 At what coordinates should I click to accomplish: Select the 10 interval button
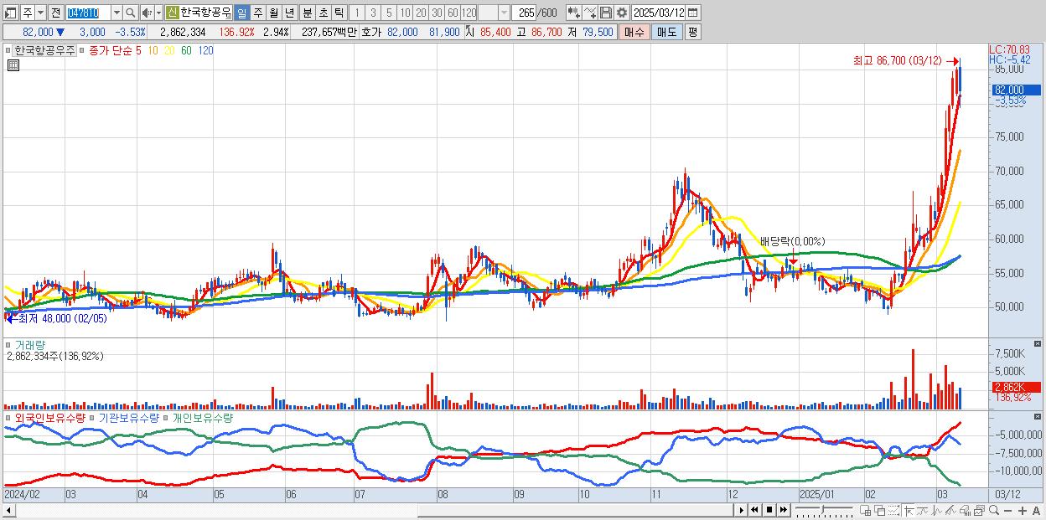tap(404, 13)
